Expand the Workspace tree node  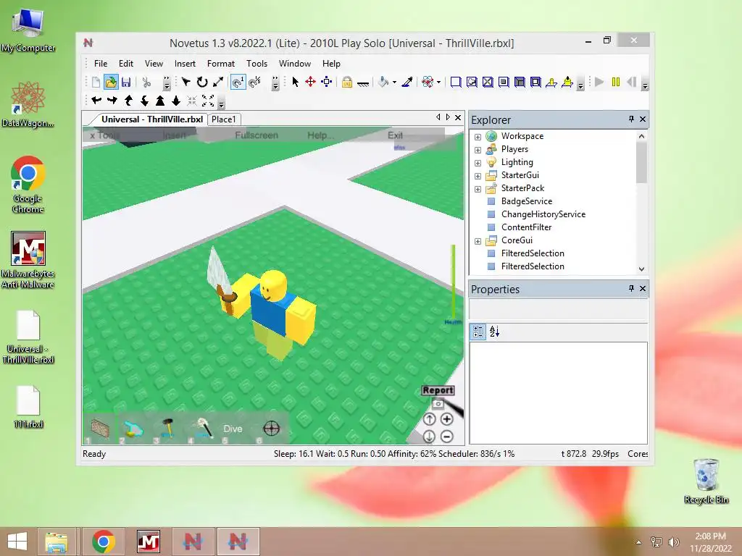click(x=478, y=137)
